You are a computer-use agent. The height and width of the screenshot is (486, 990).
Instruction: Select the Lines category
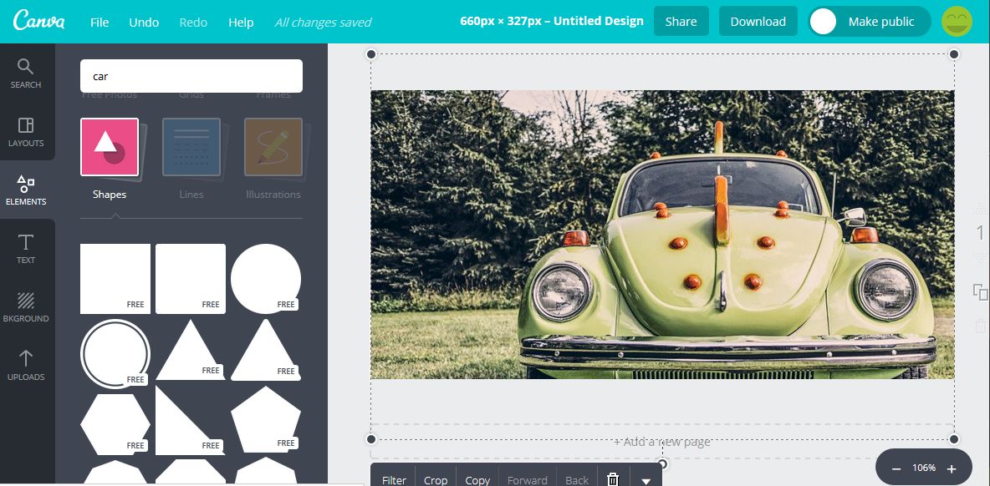pyautogui.click(x=191, y=159)
